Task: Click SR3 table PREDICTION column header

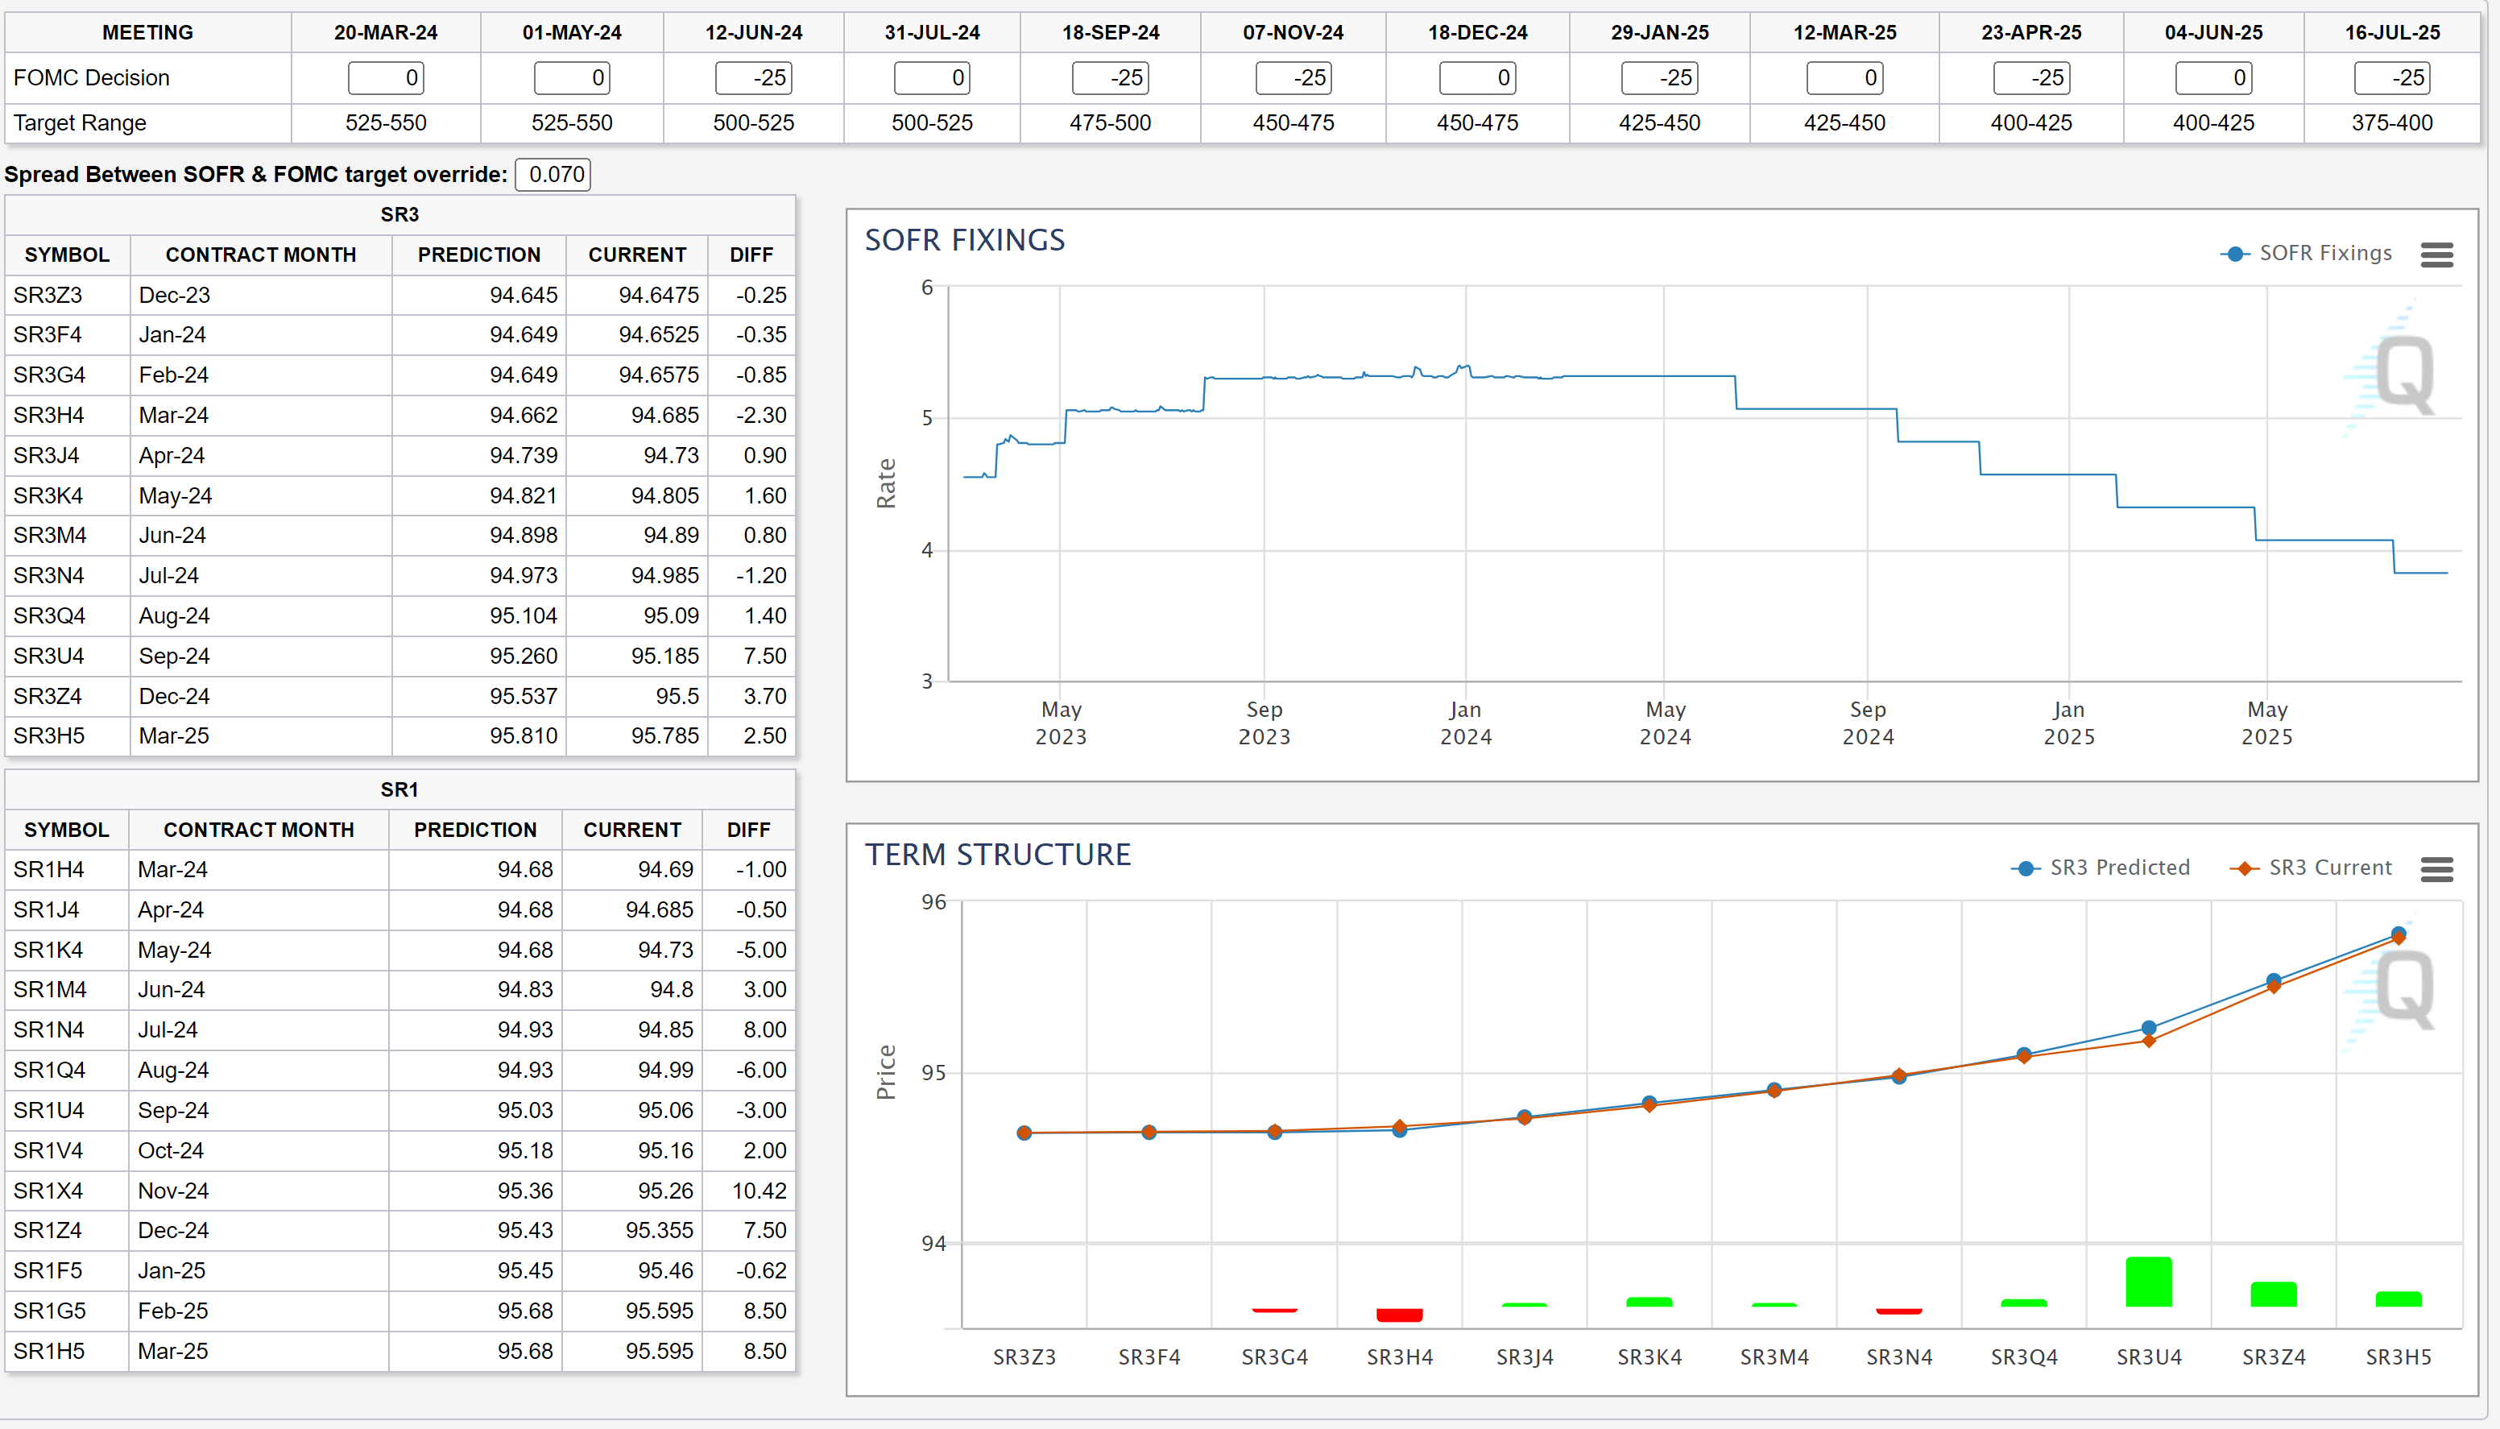Action: 478,255
